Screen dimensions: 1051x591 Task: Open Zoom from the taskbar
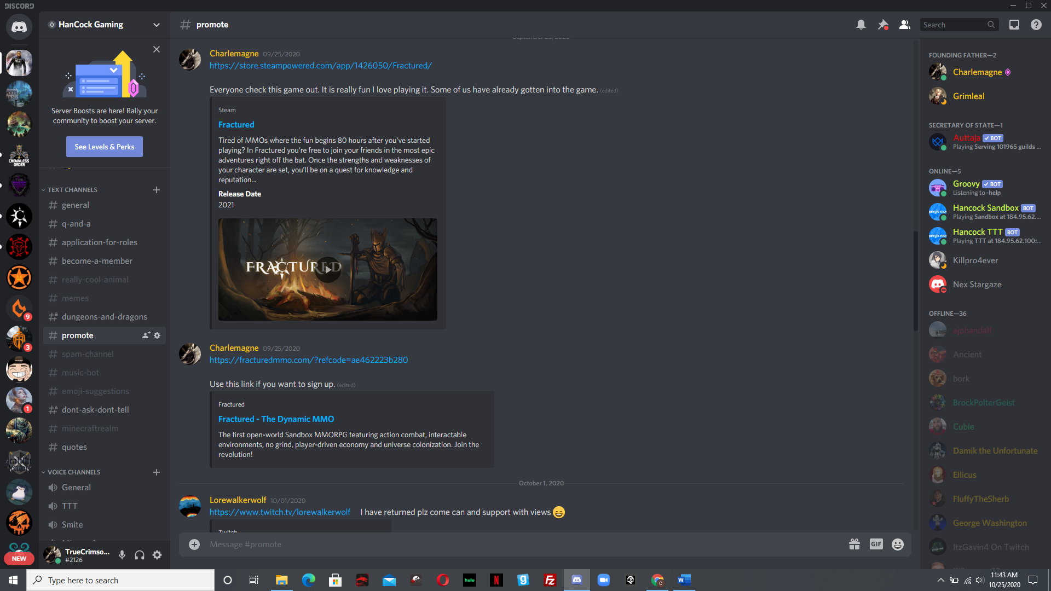(x=604, y=580)
